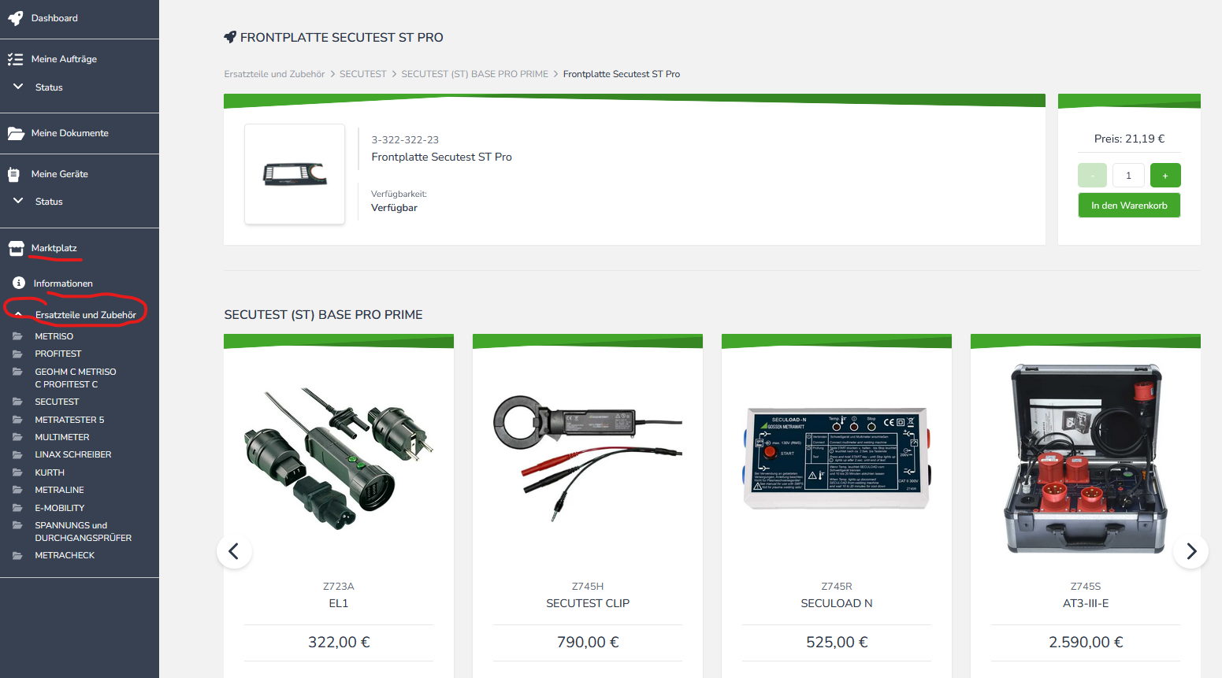Image resolution: width=1222 pixels, height=678 pixels.
Task: Decrease quantity with the minus button
Action: pos(1092,176)
